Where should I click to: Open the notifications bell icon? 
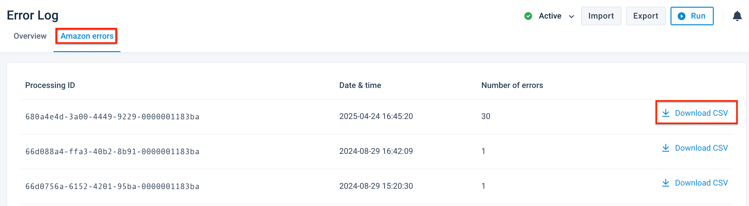pos(737,16)
